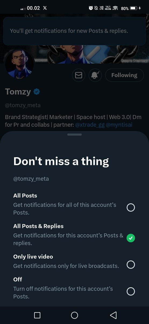Tap the verified badge beside Tomzy
Screen dimensions: 149x324
click(37, 92)
